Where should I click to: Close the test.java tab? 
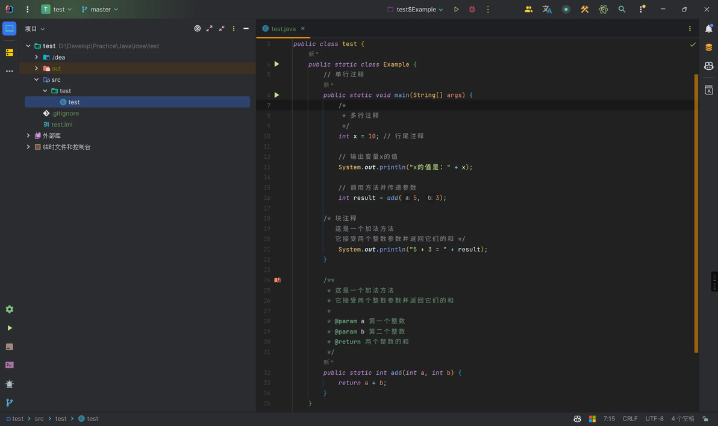click(302, 28)
